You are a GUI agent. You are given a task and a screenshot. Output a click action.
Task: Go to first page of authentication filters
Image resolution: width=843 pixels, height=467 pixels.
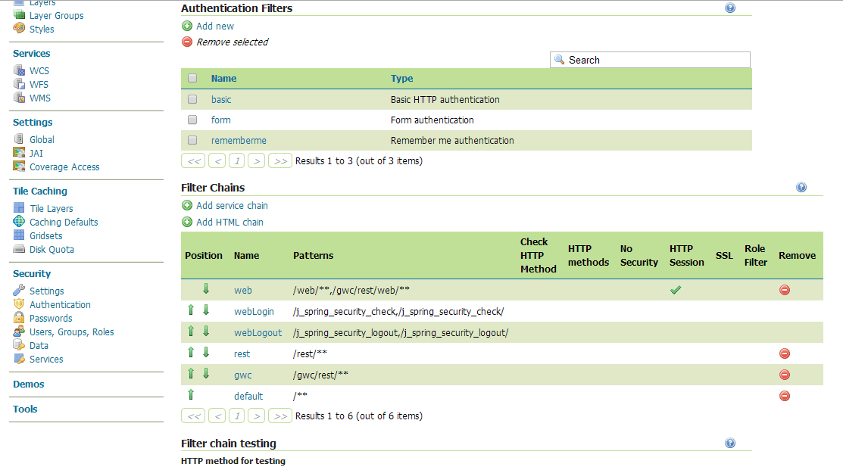pos(194,160)
